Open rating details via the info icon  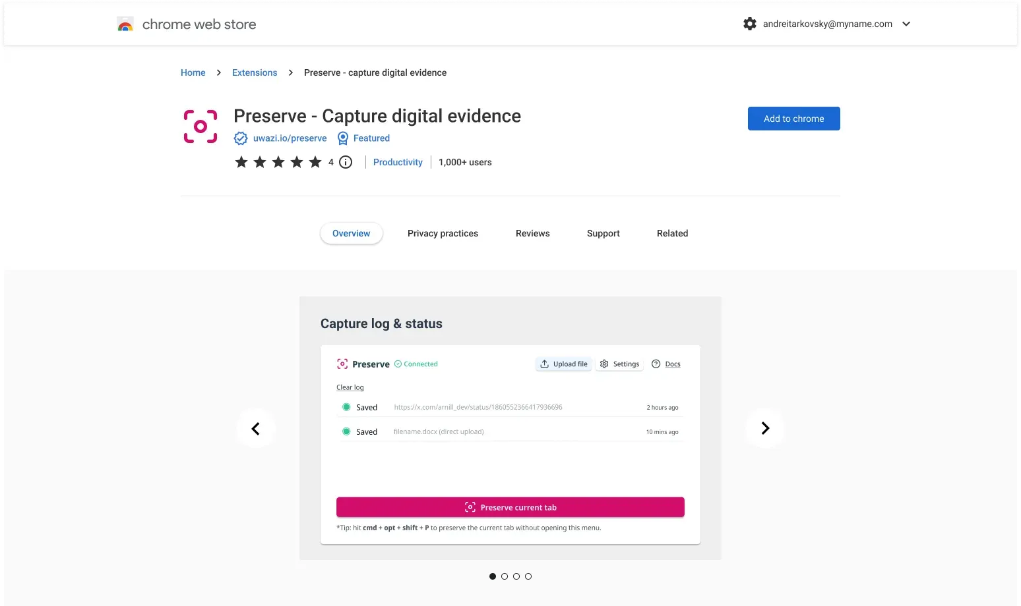(346, 162)
